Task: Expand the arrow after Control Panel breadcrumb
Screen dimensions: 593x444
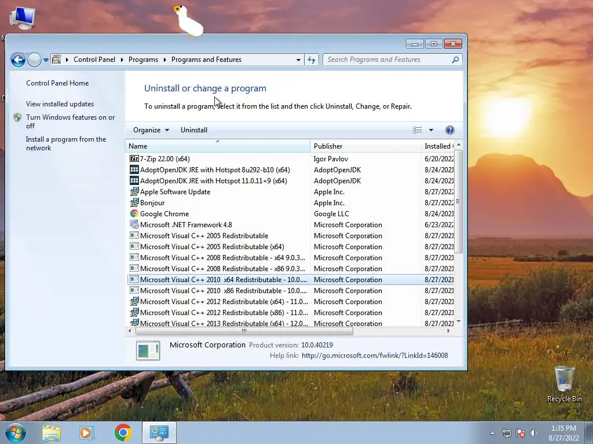Action: [x=122, y=60]
